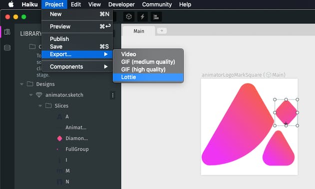This screenshot has height=189, width=315.
Task: Open the Help menu
Action: pos(185,4)
